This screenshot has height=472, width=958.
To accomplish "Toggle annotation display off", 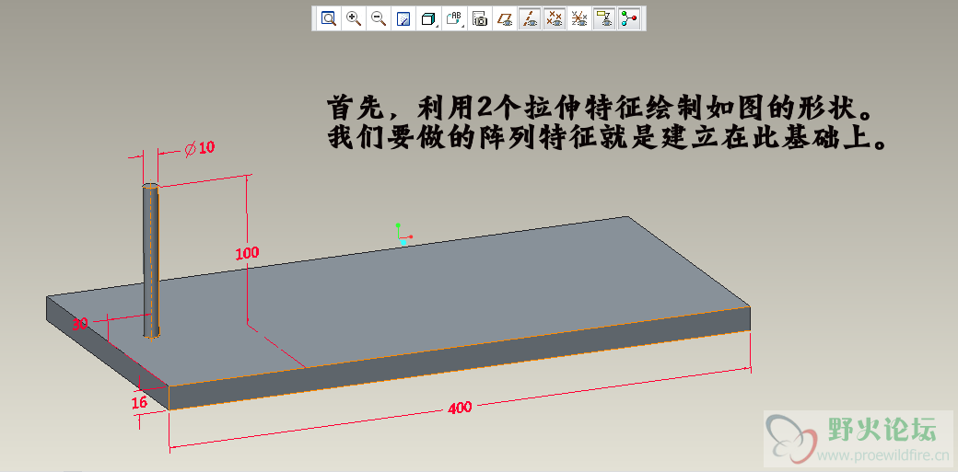I will [604, 18].
